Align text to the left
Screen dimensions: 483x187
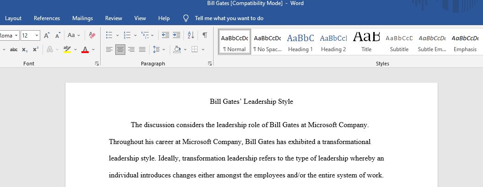109,49
